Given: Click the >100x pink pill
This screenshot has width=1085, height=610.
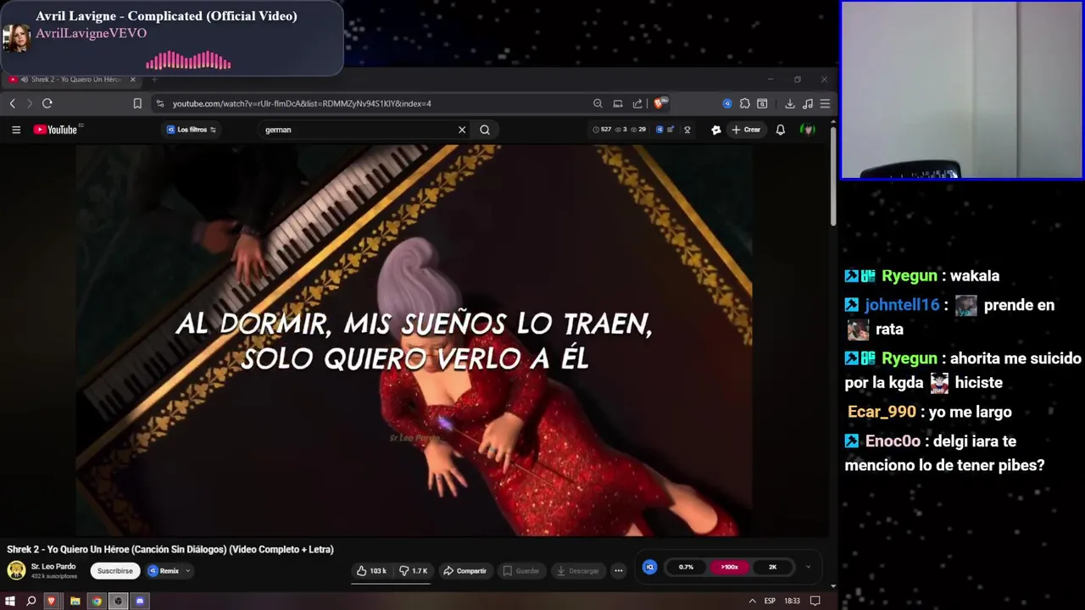Looking at the screenshot, I should 729,567.
